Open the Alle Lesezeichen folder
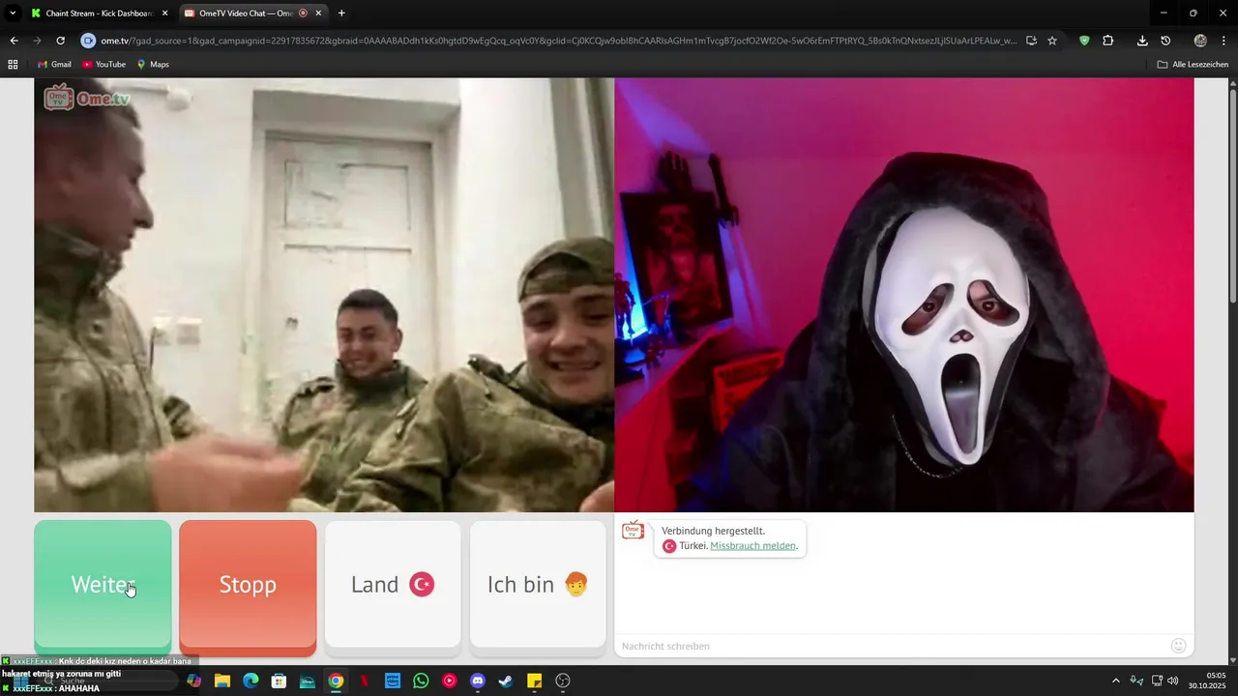1238x696 pixels. [1193, 64]
